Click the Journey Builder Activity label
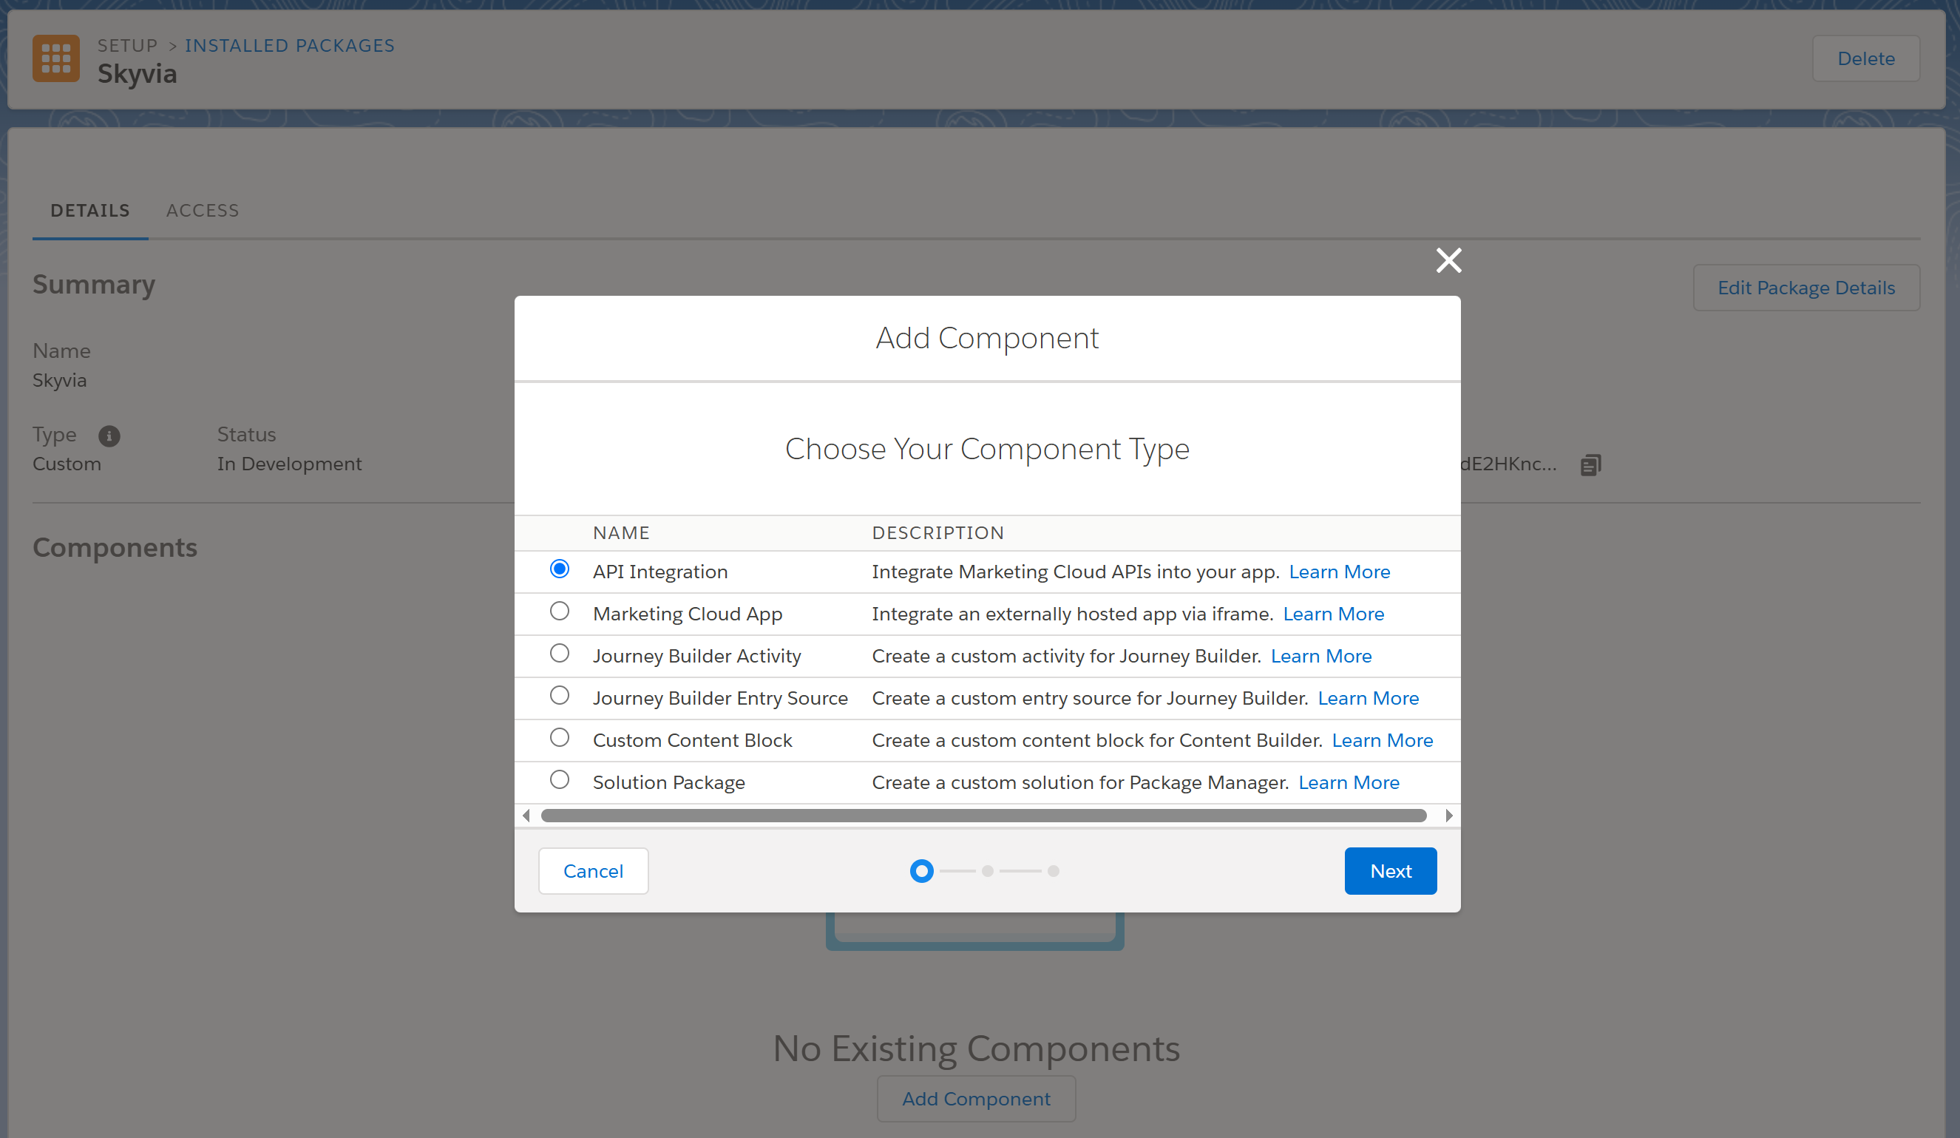This screenshot has width=1960, height=1138. (x=697, y=656)
